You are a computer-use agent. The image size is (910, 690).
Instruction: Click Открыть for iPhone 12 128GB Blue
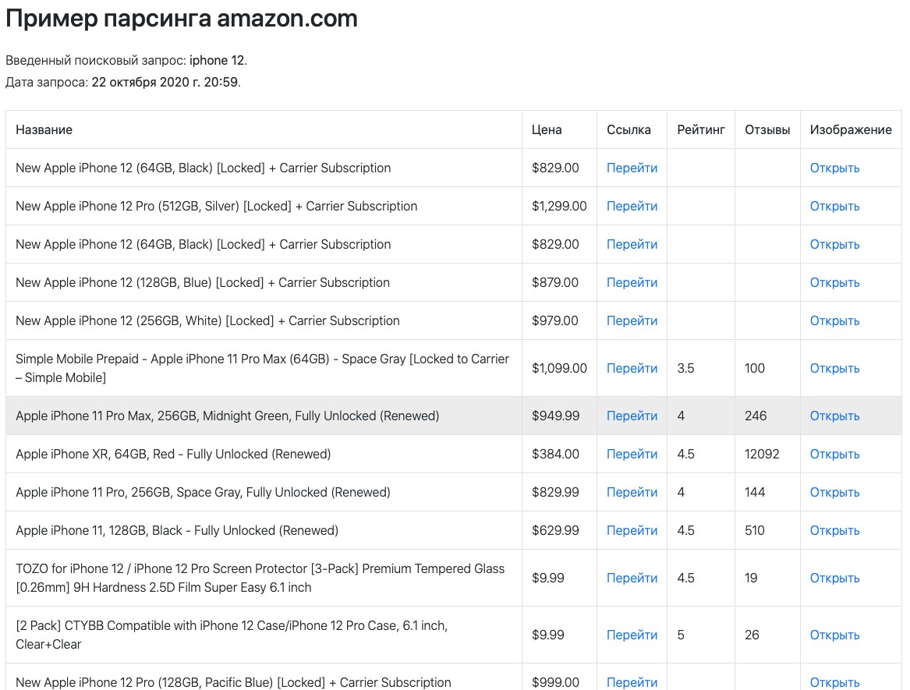pos(834,282)
